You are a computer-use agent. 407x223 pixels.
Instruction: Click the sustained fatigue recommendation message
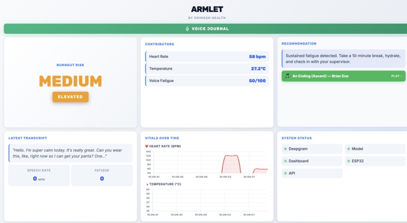pos(343,59)
